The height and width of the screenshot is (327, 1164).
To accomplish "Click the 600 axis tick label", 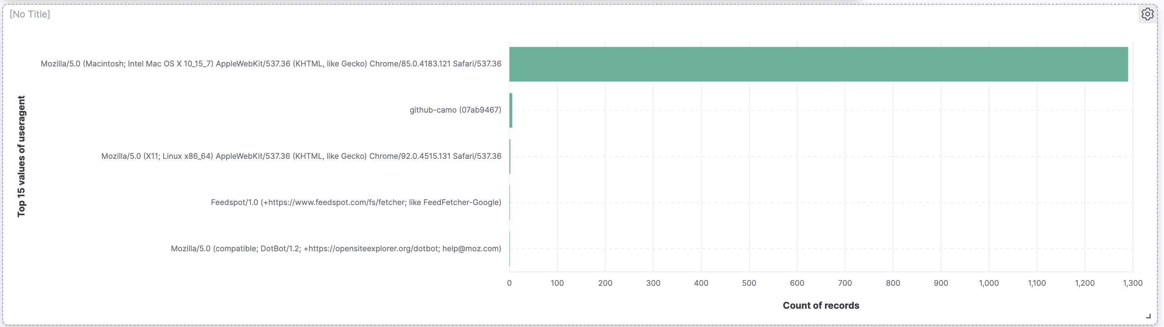I will tap(797, 283).
